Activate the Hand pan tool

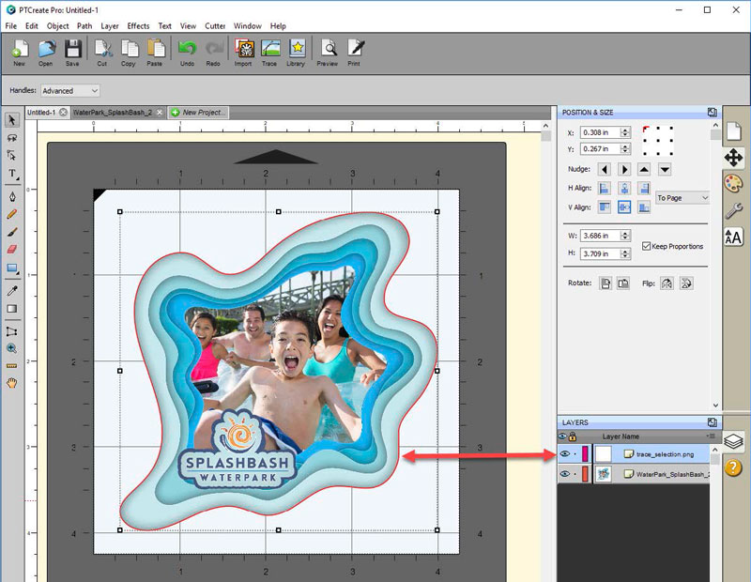[x=12, y=383]
